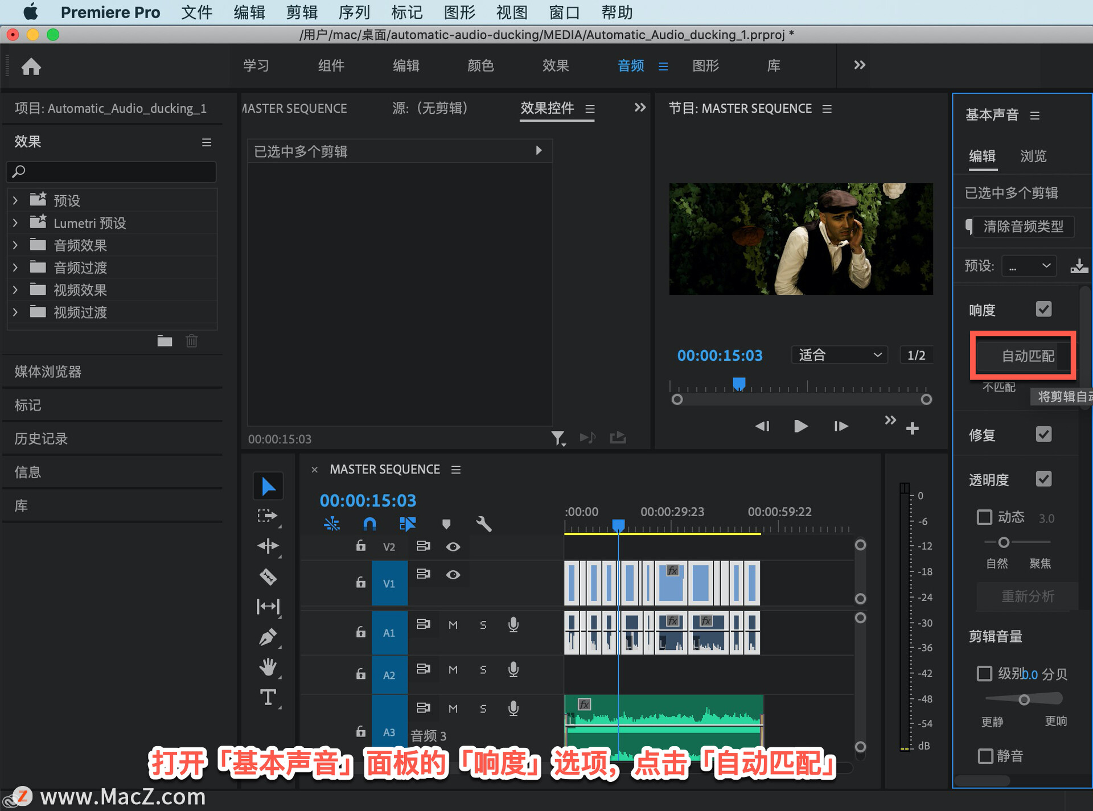Select the Track Select Forward tool
This screenshot has height=811, width=1093.
[268, 516]
